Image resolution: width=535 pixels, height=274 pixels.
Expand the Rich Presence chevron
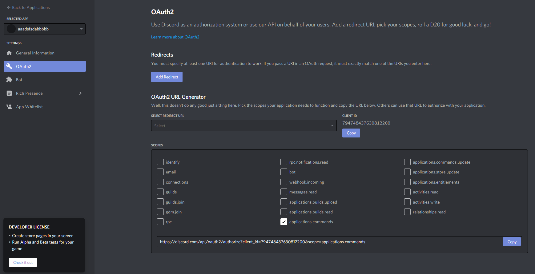pyautogui.click(x=80, y=93)
